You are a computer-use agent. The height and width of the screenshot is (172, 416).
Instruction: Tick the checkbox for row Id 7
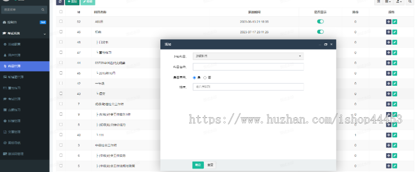coord(61,104)
